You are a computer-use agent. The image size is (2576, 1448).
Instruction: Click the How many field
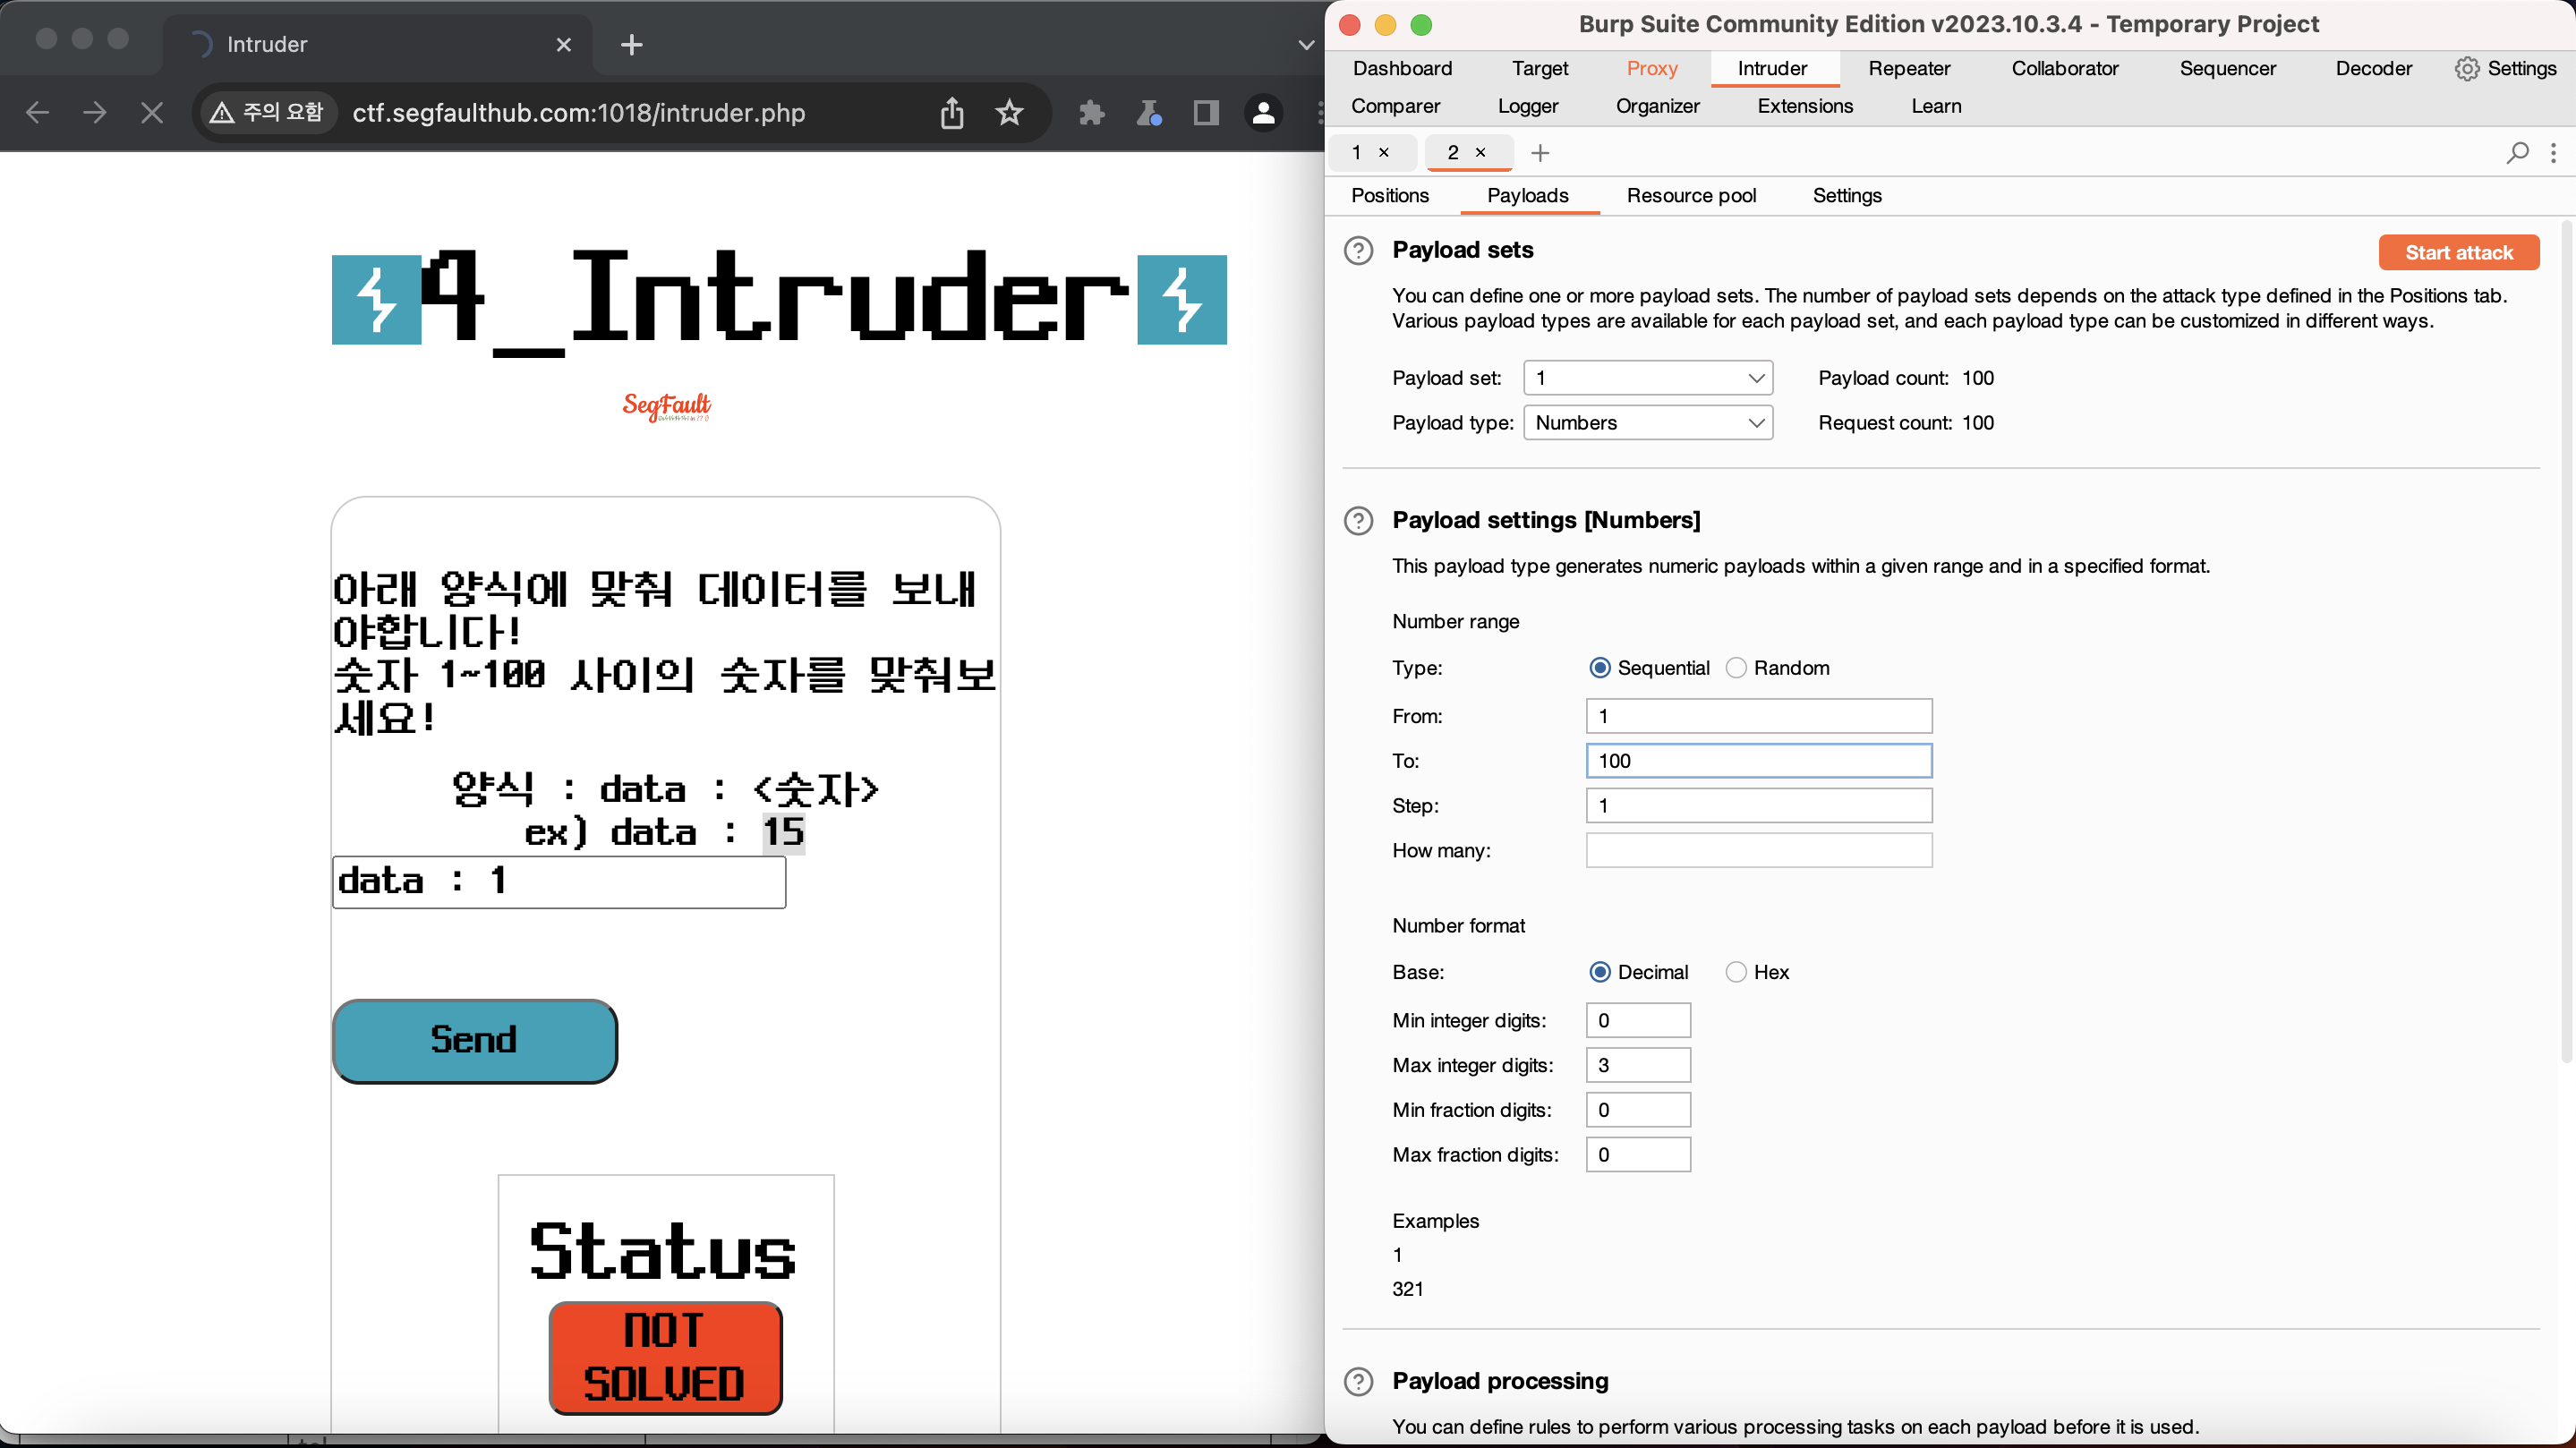point(1759,850)
